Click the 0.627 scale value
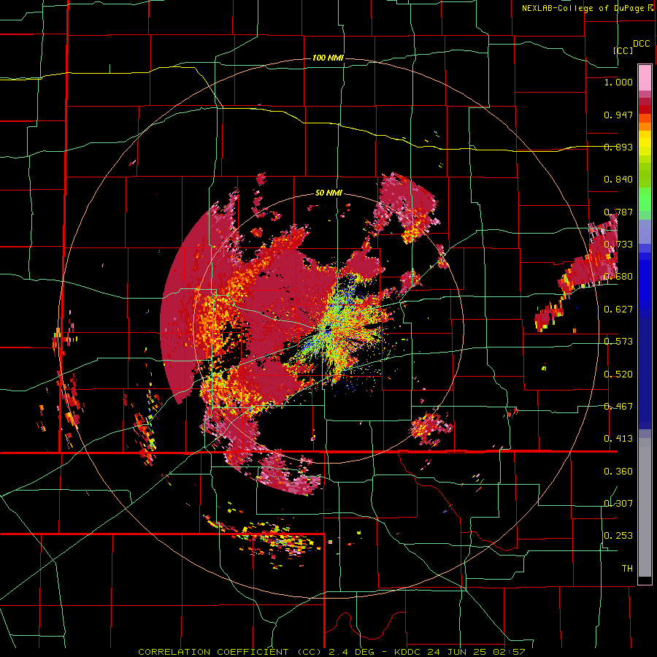 click(618, 310)
